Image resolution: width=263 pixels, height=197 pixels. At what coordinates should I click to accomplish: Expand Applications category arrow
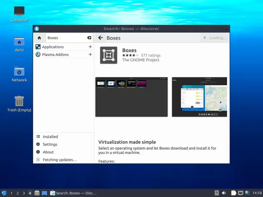[90, 47]
